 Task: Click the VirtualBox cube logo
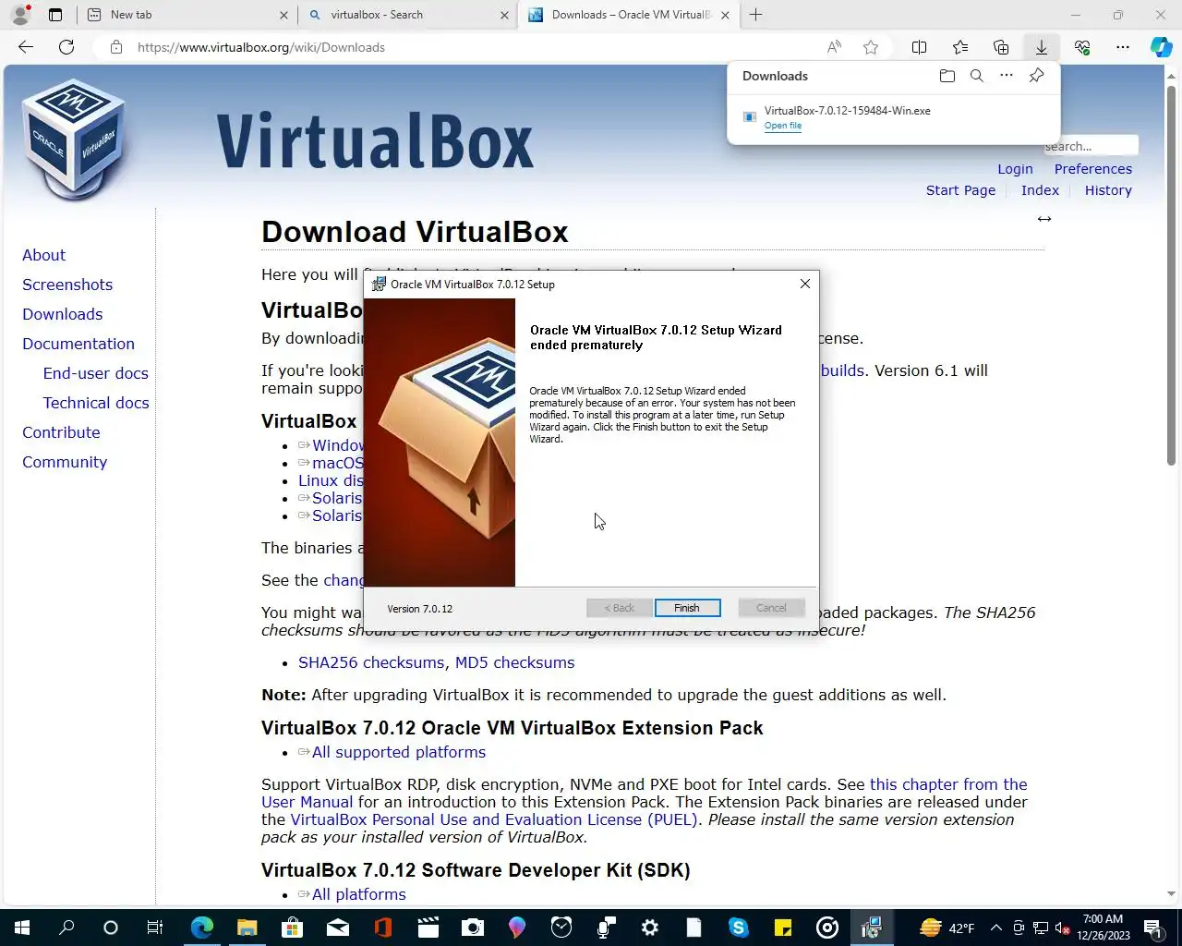74,139
